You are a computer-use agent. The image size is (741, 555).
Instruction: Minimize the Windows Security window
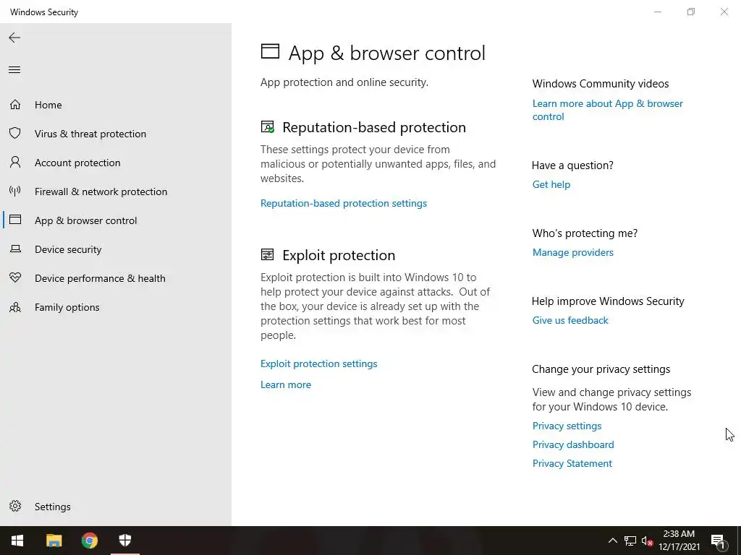pos(657,12)
